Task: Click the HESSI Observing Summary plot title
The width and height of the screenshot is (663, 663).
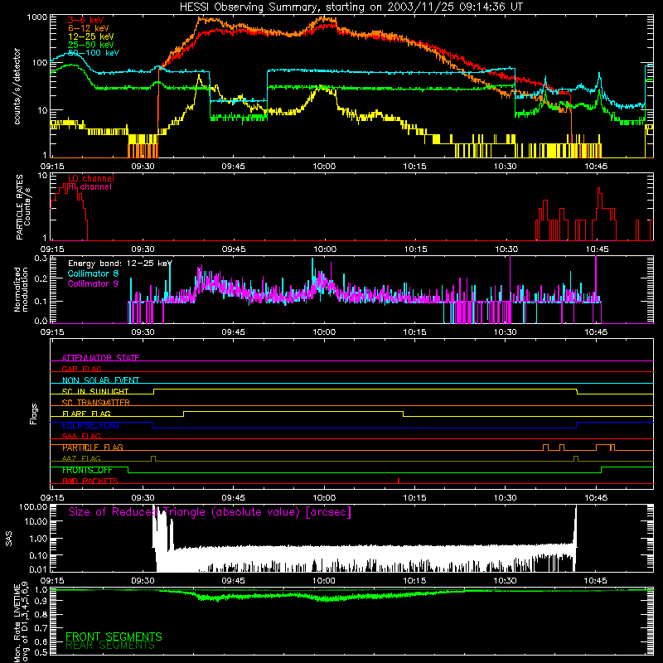Action: [351, 7]
